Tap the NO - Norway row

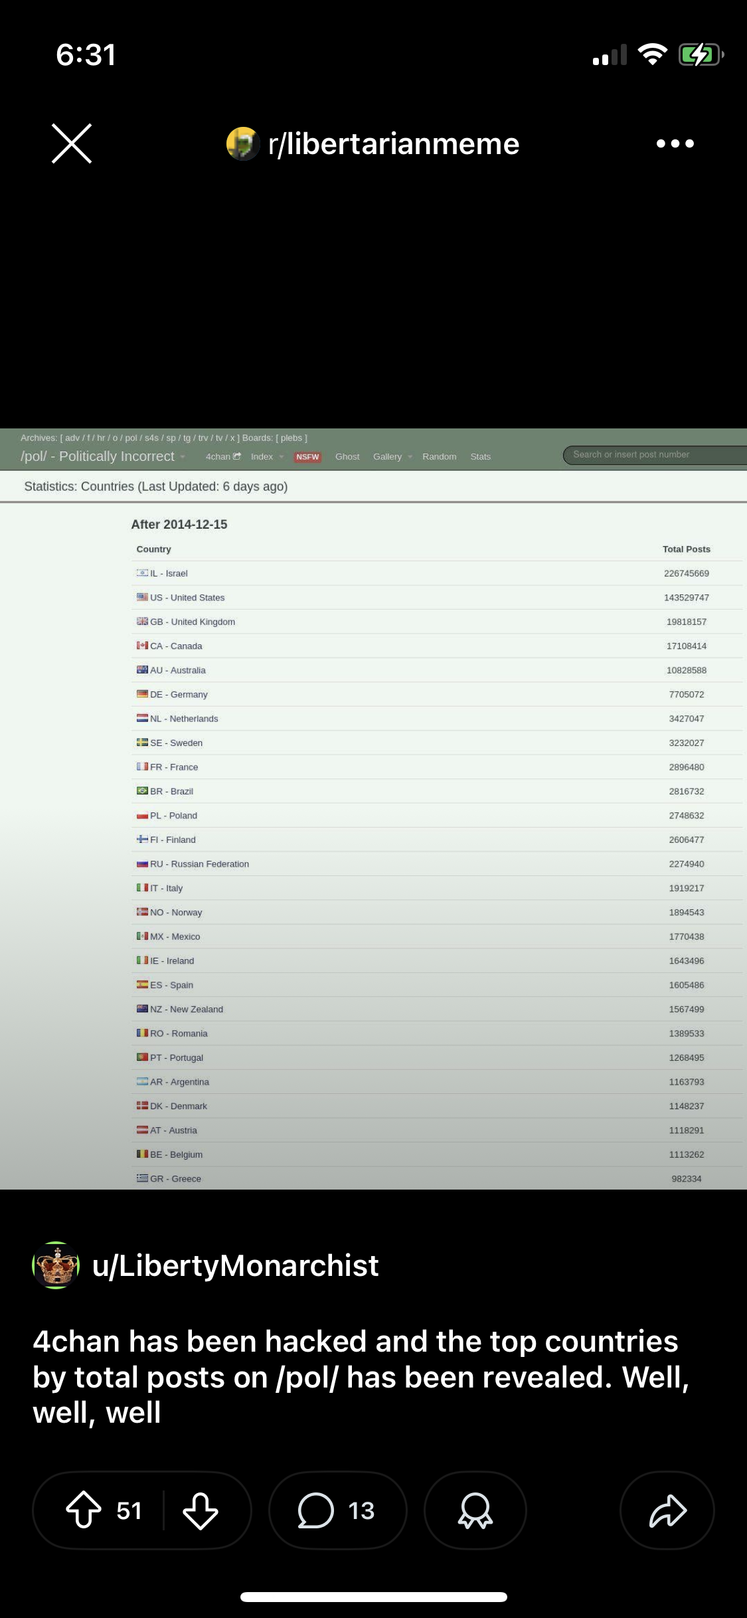pos(437,913)
